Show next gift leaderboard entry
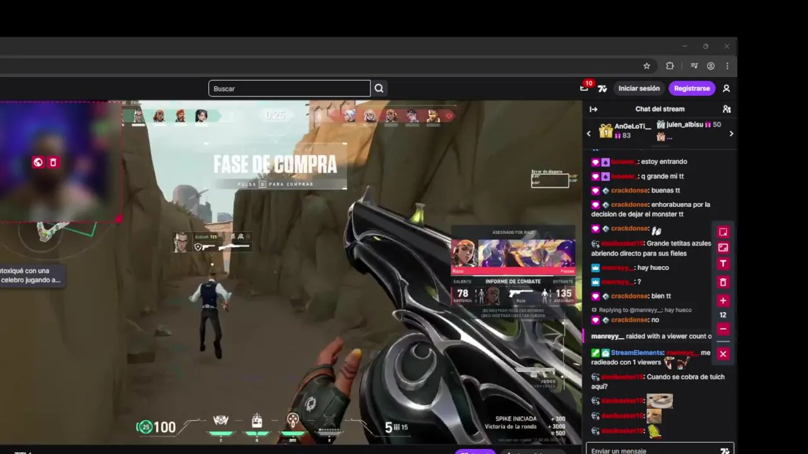Viewport: 808px width, 454px height. [x=731, y=133]
